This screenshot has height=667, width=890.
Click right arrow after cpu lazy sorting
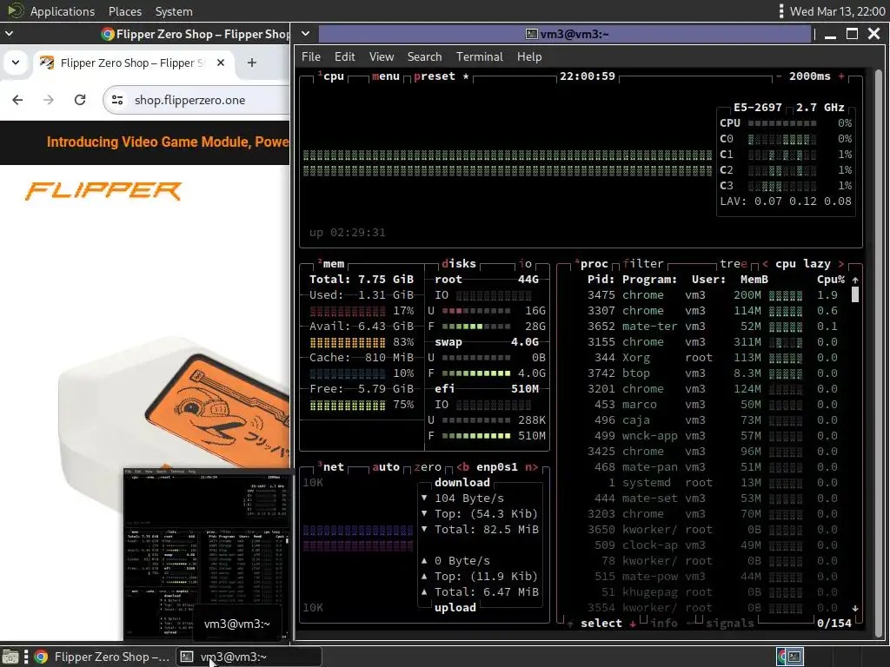click(841, 264)
